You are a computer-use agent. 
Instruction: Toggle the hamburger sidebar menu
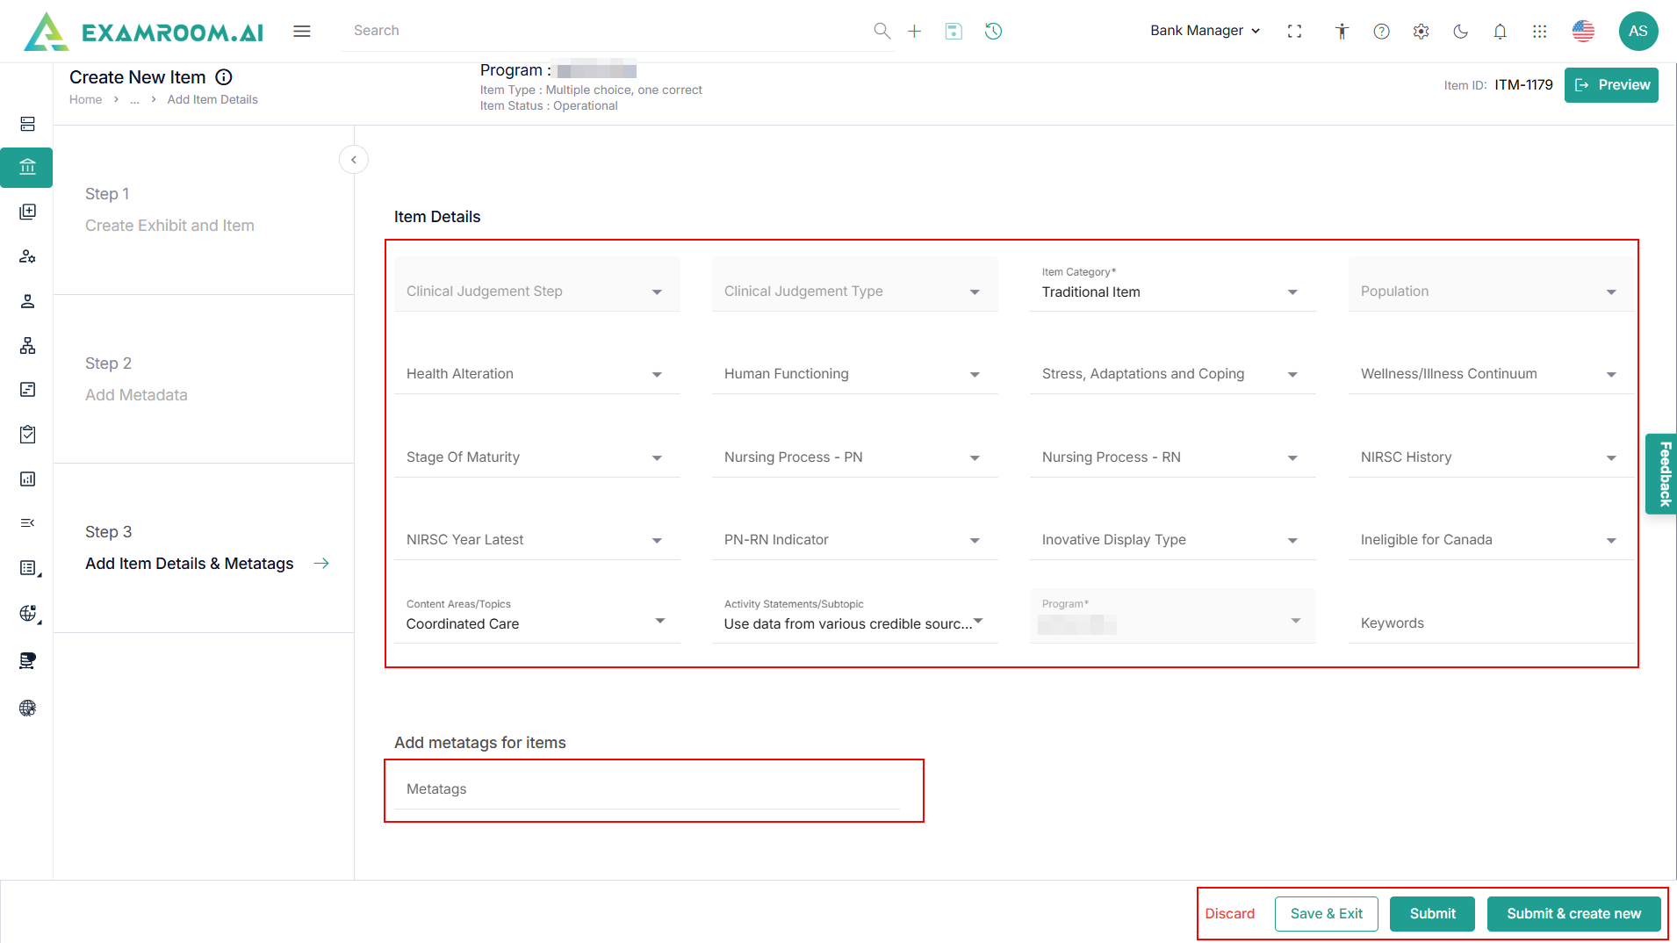click(302, 32)
